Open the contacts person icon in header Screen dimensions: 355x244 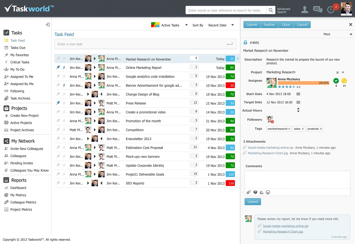pyautogui.click(x=304, y=10)
